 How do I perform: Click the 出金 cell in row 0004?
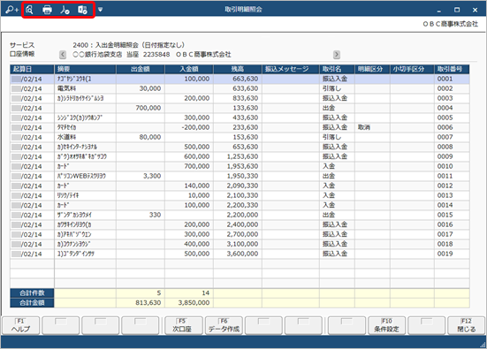click(x=337, y=108)
